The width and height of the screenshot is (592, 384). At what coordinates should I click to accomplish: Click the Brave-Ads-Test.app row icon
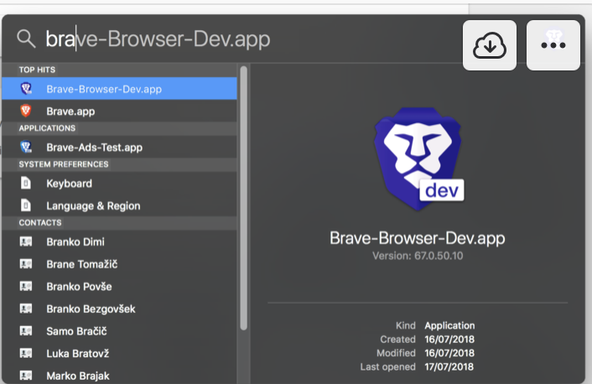pos(26,147)
